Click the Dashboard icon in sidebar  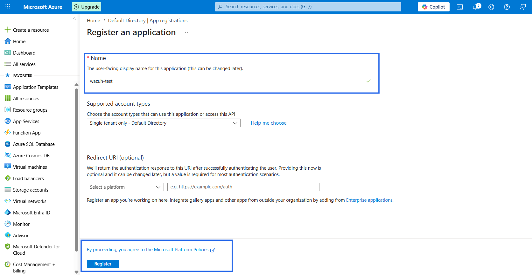click(x=8, y=53)
